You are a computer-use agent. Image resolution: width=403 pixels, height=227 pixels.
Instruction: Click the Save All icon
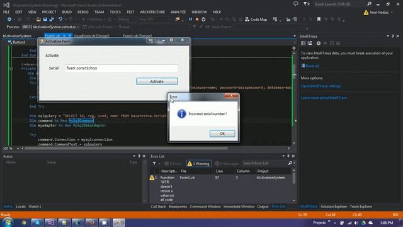52,20
